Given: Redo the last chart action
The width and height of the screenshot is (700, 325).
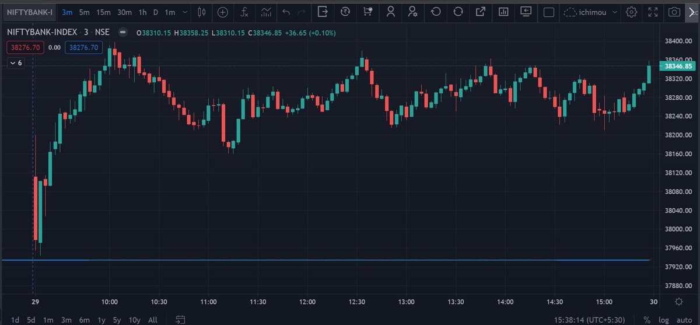Looking at the screenshot, I should point(301,12).
